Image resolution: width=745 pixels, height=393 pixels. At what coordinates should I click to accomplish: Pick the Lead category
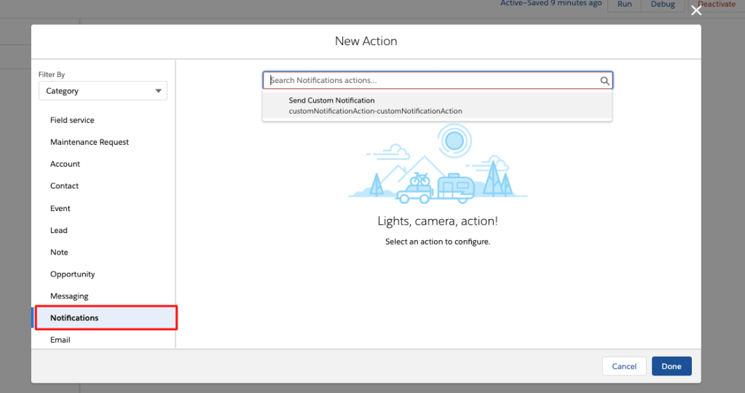[59, 230]
